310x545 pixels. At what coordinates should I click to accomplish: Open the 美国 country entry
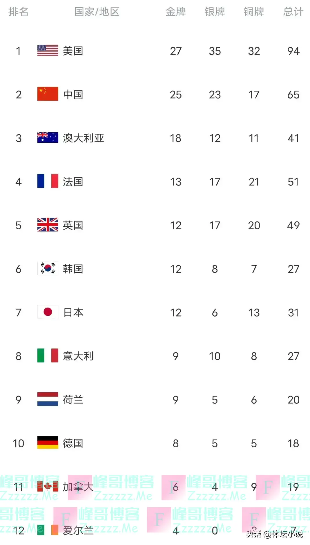pyautogui.click(x=73, y=51)
